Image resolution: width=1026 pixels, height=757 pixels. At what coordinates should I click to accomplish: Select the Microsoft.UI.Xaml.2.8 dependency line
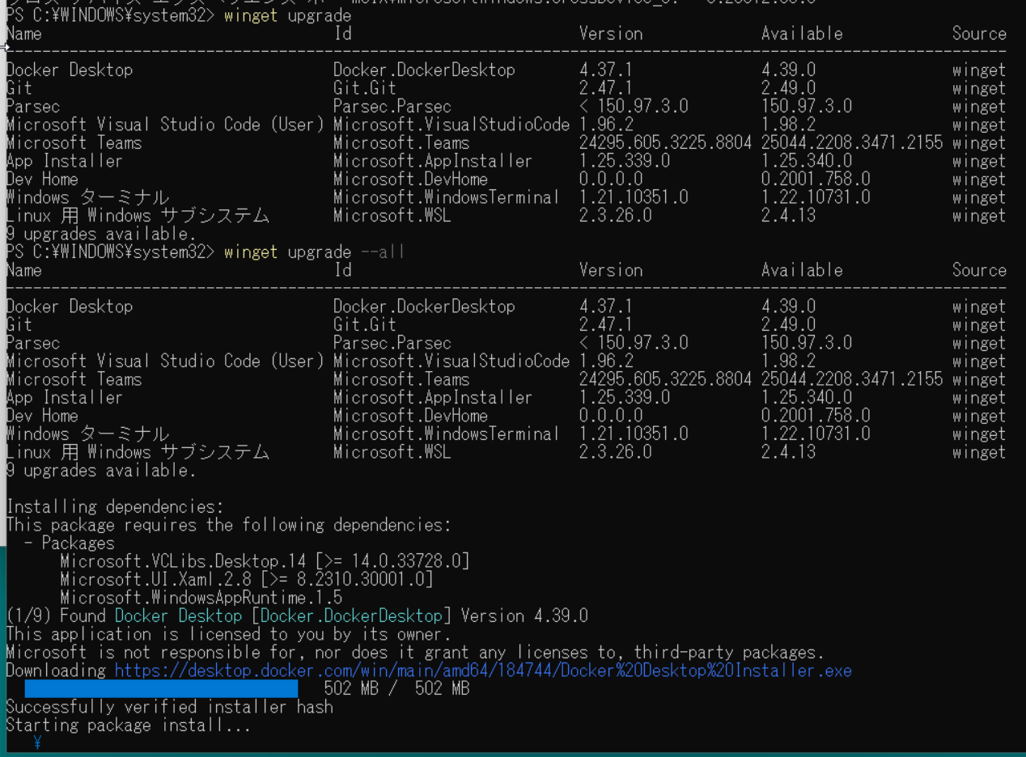246,579
